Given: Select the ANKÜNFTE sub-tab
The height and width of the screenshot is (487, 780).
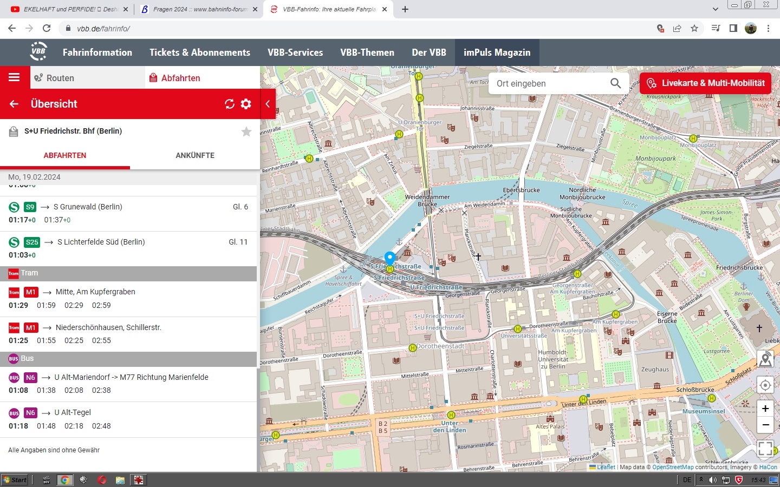Looking at the screenshot, I should click(x=195, y=155).
